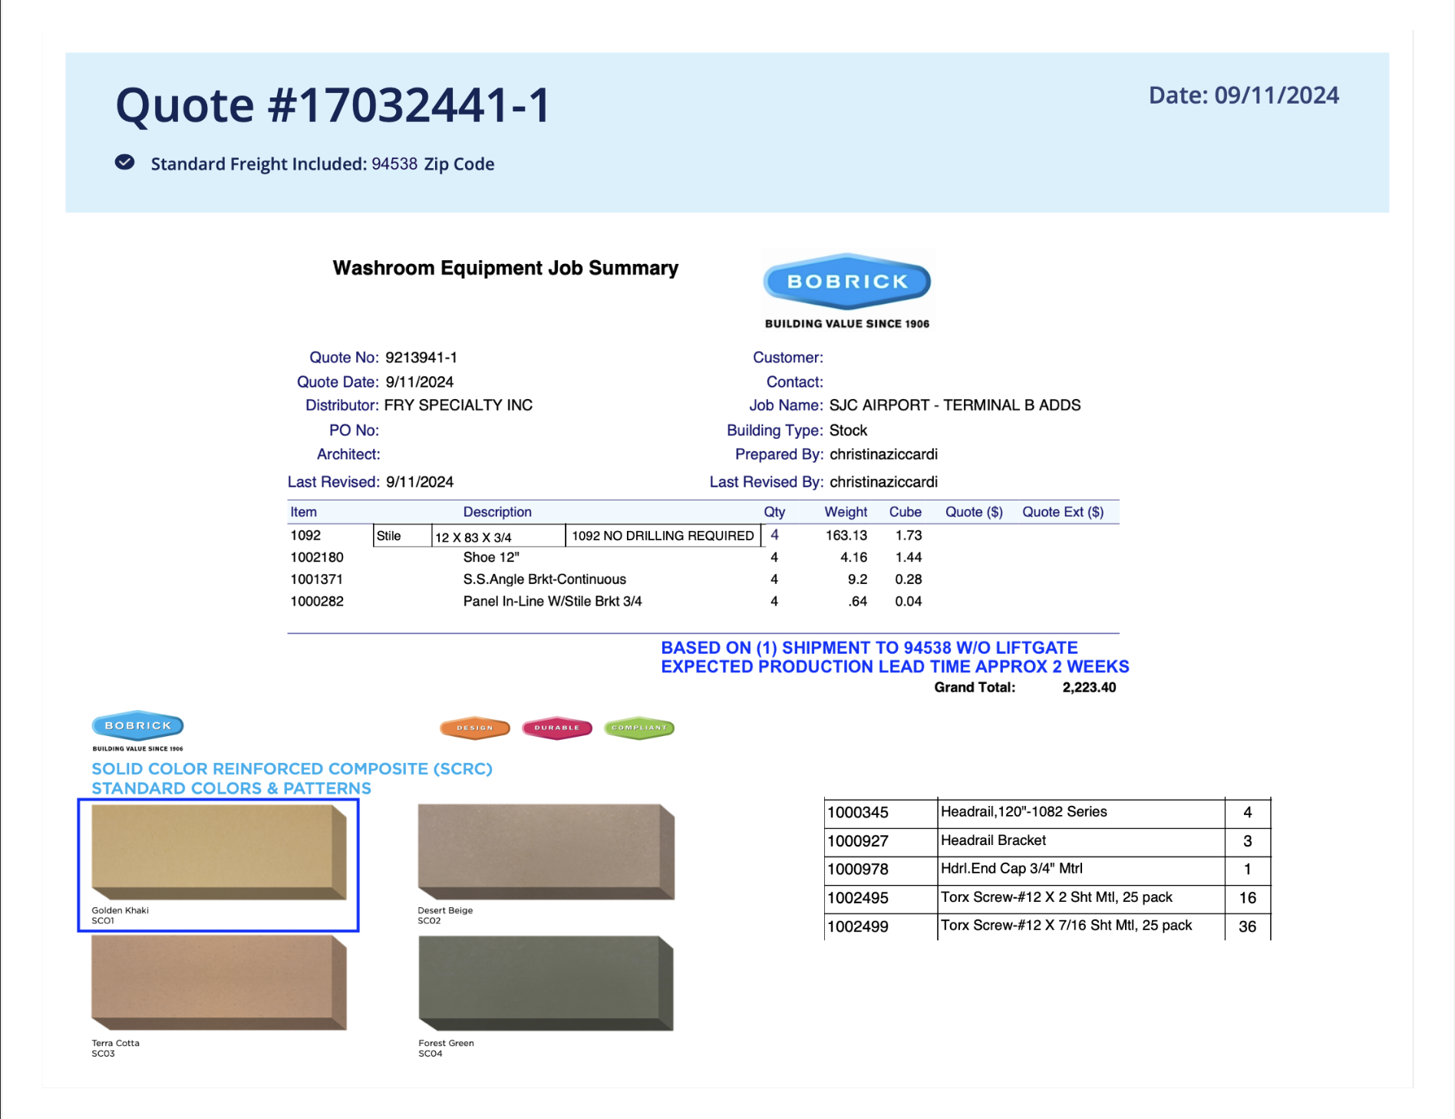Image resolution: width=1455 pixels, height=1119 pixels.
Task: Select the Golden Khaki color swatch
Action: pos(219,852)
